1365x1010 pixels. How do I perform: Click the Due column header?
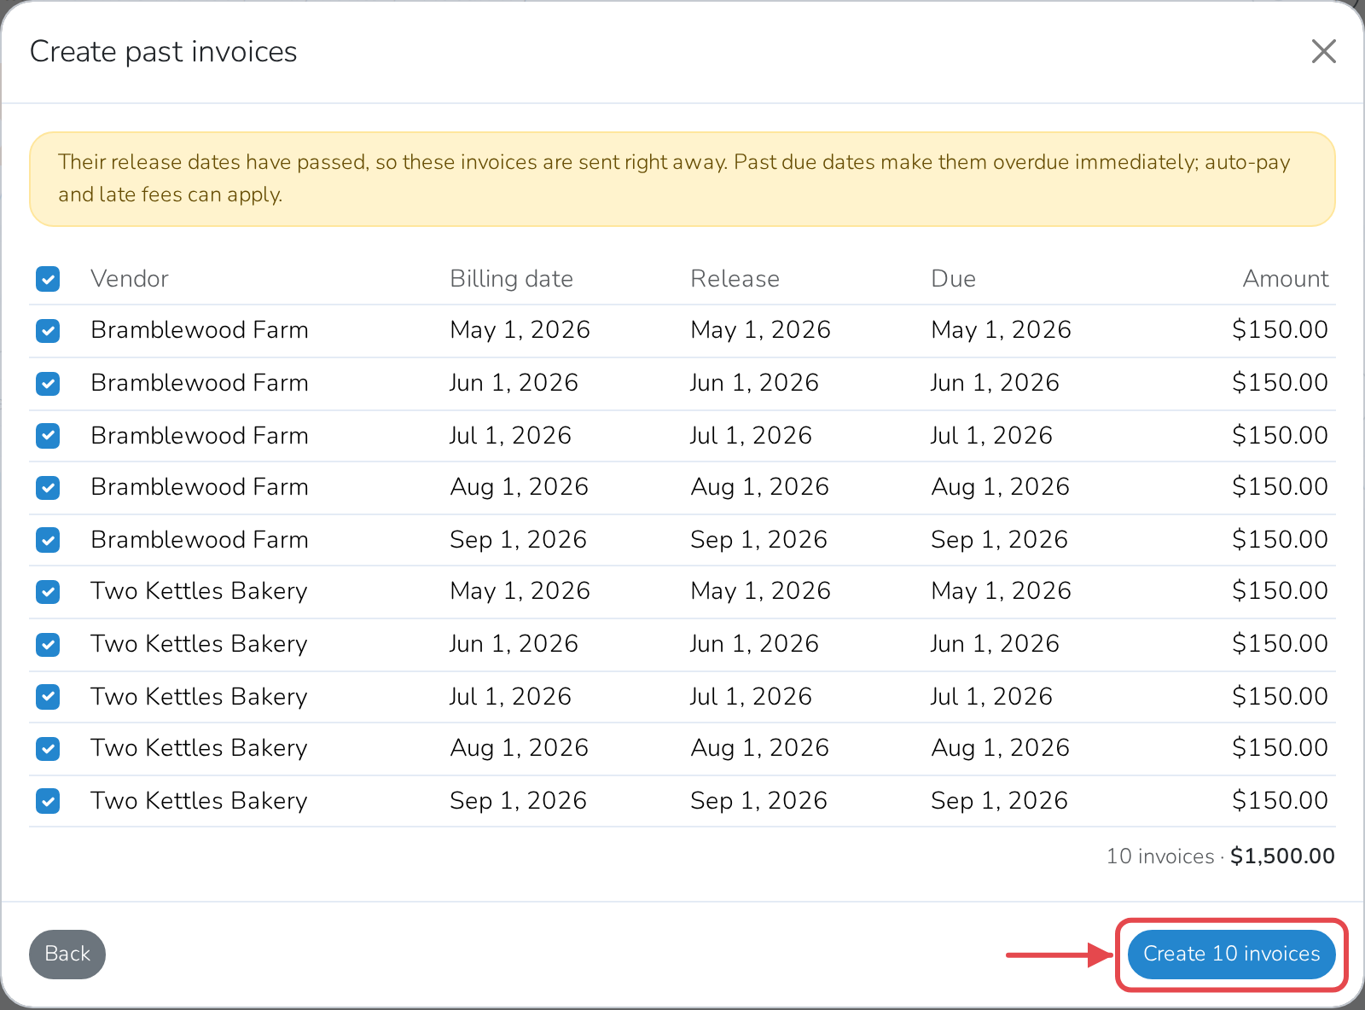(953, 279)
